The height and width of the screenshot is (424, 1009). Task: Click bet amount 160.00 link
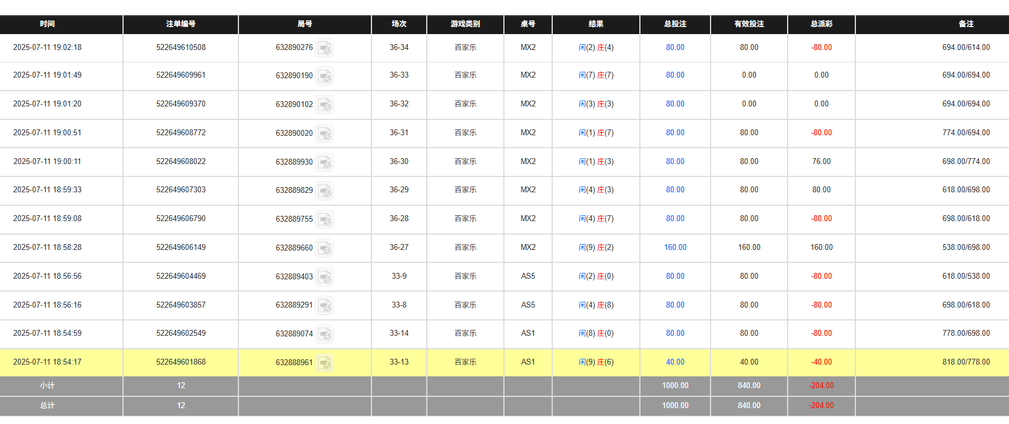(x=675, y=248)
